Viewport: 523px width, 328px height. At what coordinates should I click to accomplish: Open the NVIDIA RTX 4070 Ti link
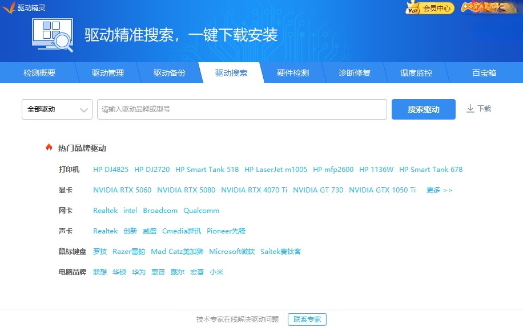click(x=254, y=190)
